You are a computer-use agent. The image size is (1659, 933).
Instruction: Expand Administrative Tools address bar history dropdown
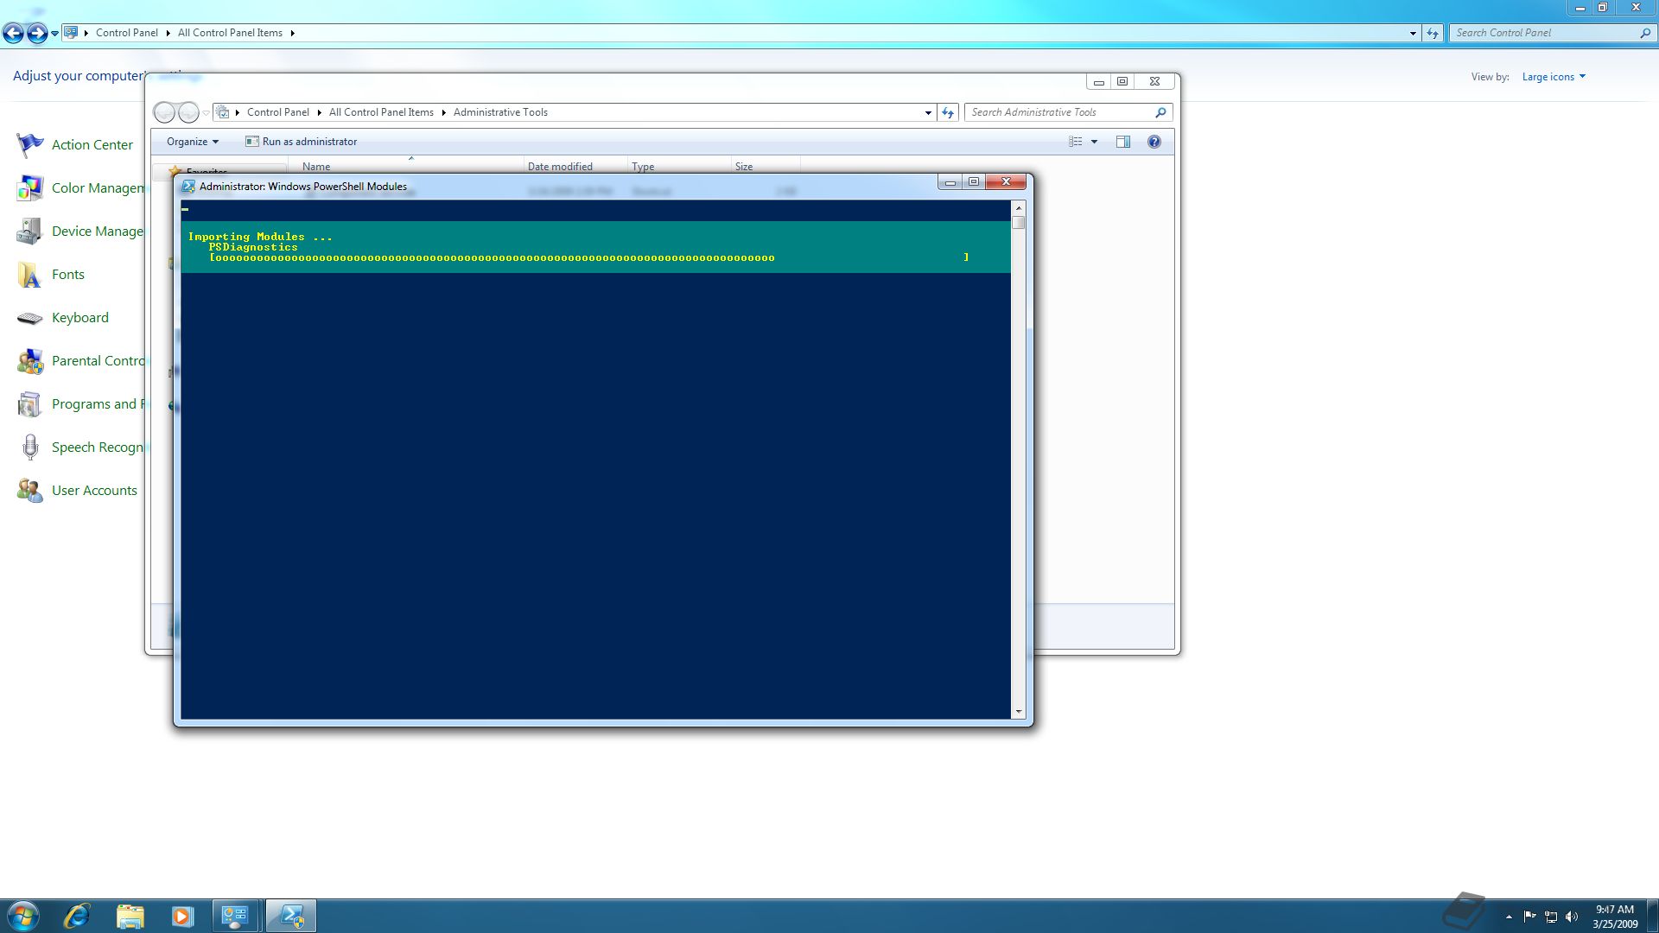pyautogui.click(x=928, y=112)
